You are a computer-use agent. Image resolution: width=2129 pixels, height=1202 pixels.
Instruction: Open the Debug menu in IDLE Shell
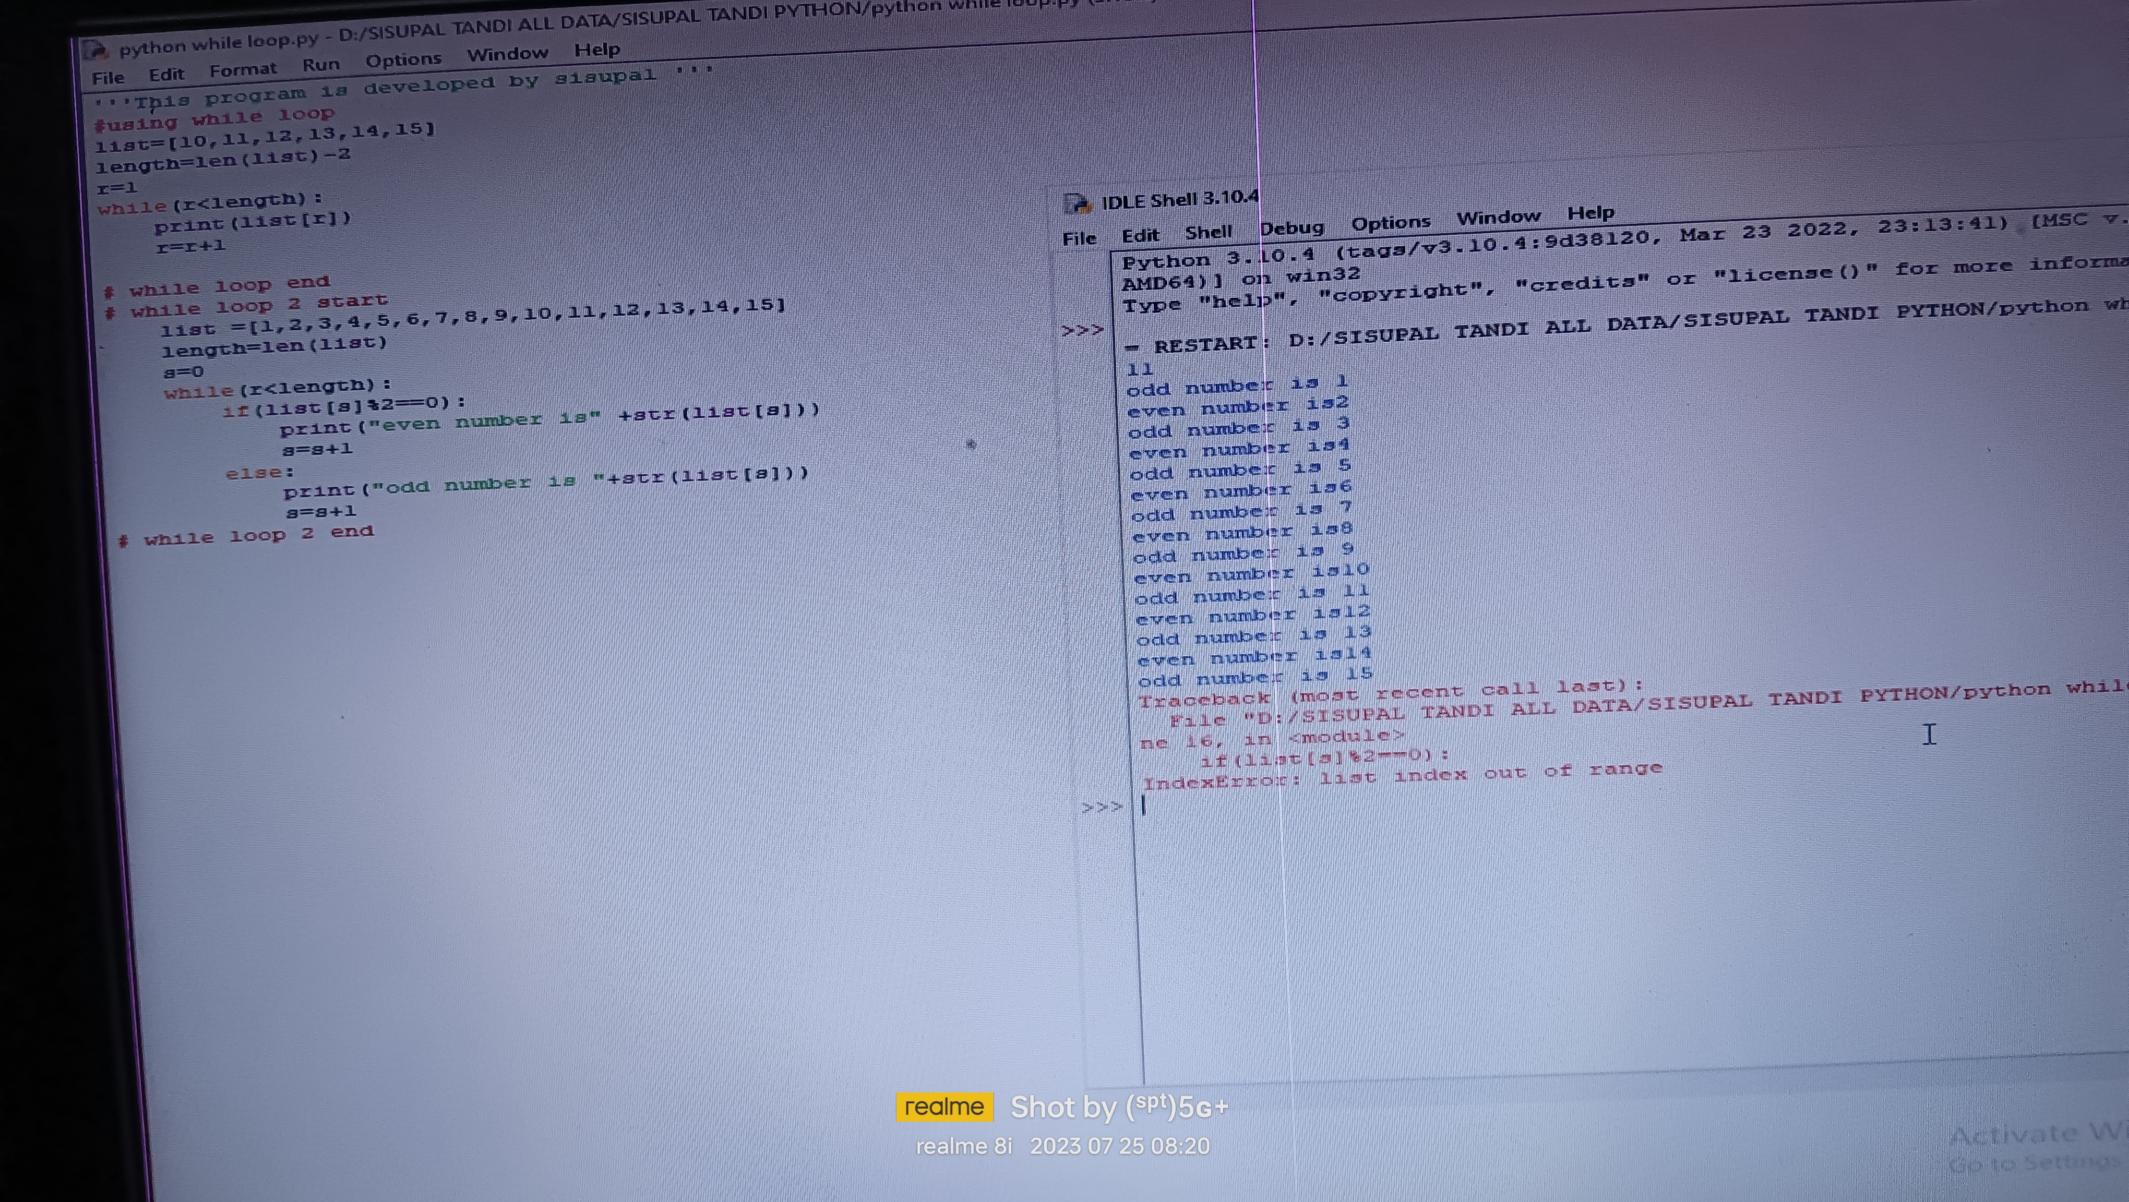click(x=1292, y=228)
